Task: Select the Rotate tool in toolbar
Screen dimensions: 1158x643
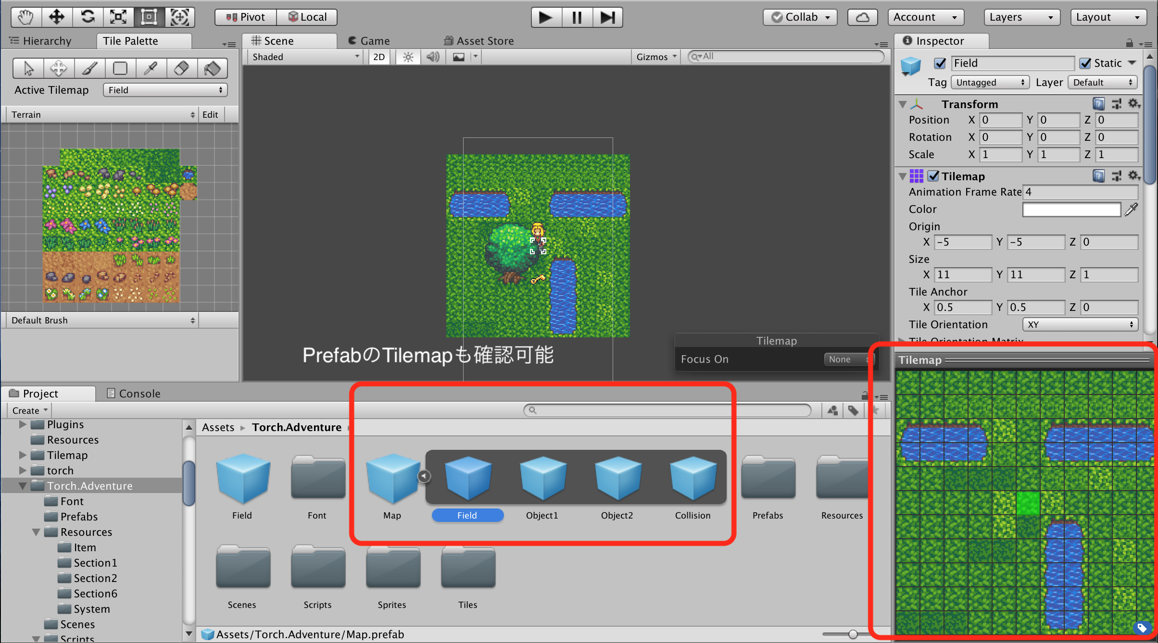Action: [x=88, y=17]
